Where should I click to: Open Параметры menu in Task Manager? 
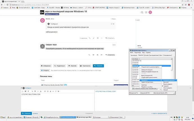click(x=137, y=52)
